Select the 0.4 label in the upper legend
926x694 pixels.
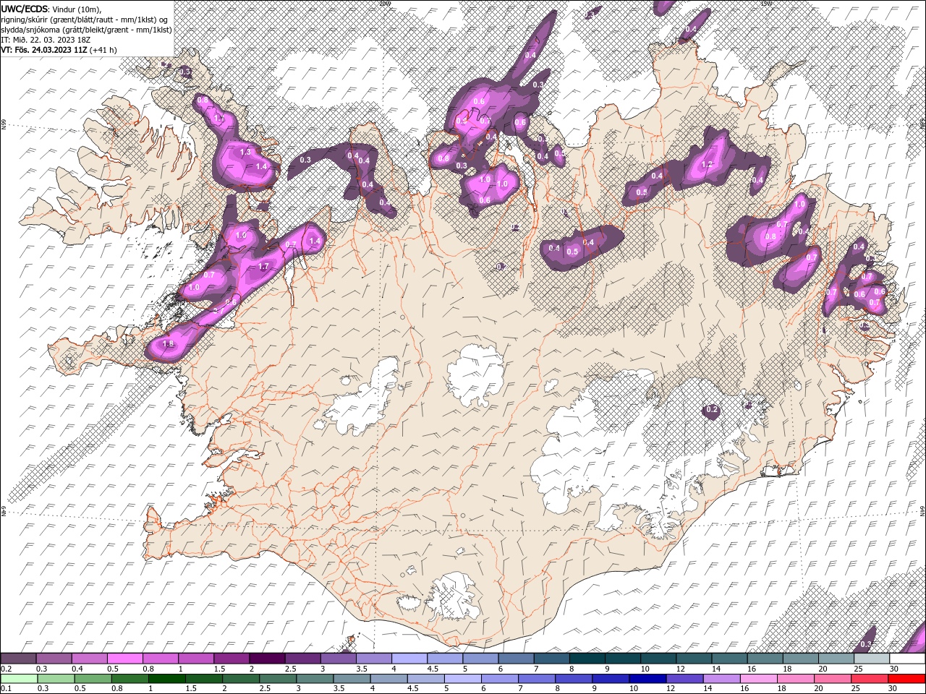pos(77,669)
